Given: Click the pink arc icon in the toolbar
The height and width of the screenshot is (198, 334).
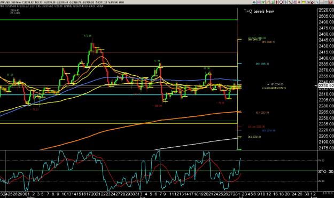Looking at the screenshot, I should pos(259,2).
